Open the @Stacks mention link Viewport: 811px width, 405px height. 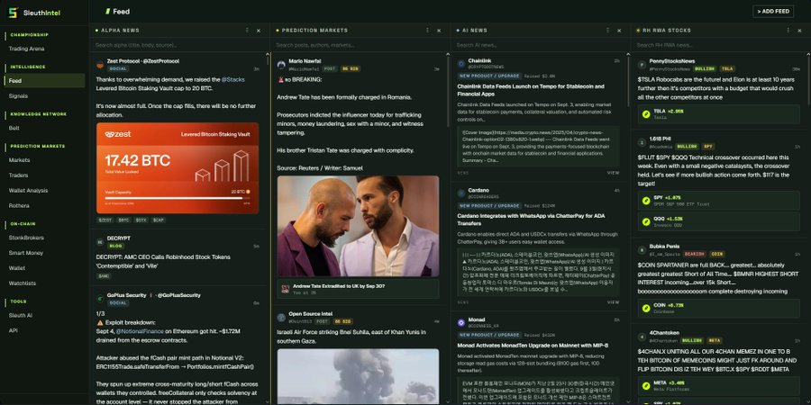[232, 79]
